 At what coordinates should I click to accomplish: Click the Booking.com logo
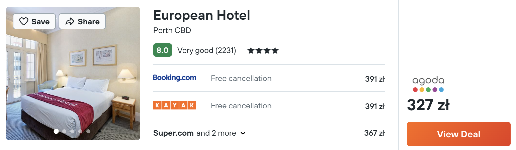pos(175,78)
